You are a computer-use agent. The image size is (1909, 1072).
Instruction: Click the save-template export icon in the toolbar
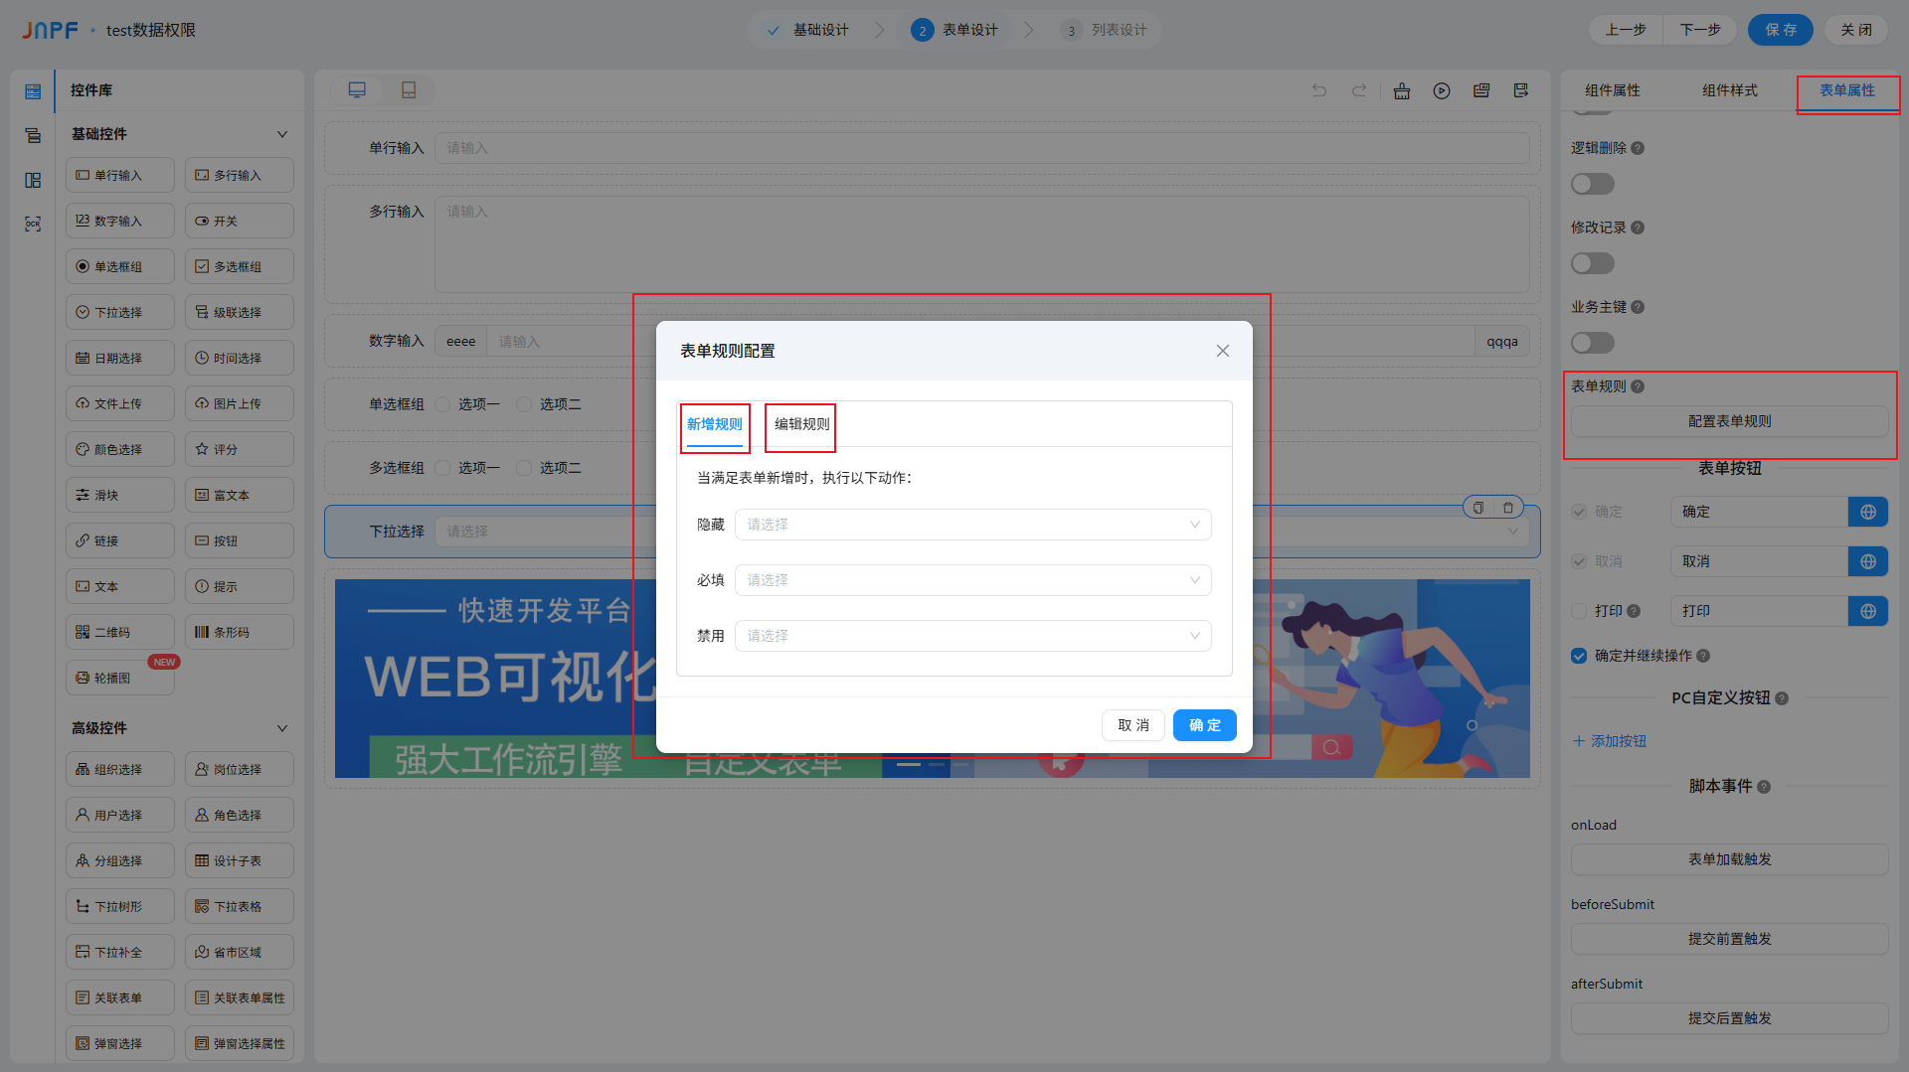pos(1520,90)
